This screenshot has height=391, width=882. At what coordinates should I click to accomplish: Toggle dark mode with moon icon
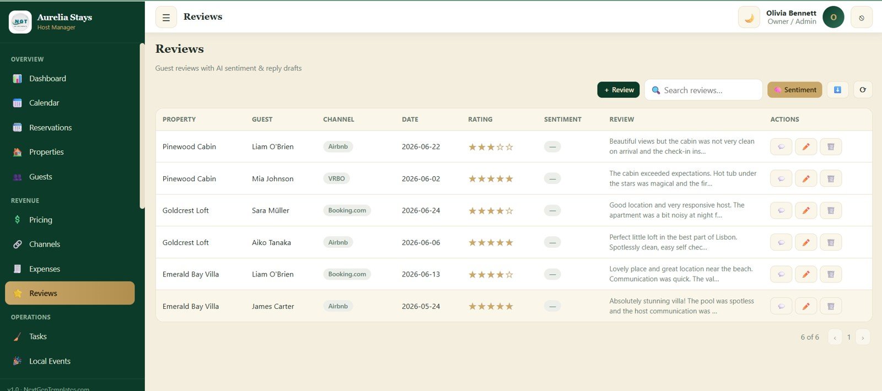749,17
